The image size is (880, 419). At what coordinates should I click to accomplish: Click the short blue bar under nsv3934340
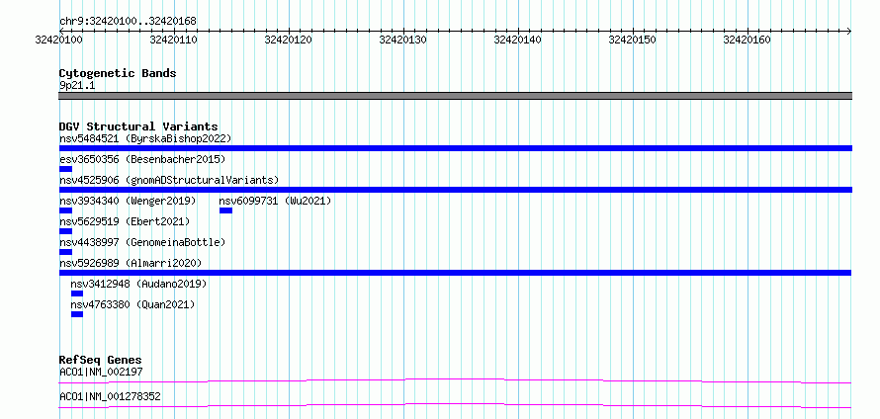point(65,210)
